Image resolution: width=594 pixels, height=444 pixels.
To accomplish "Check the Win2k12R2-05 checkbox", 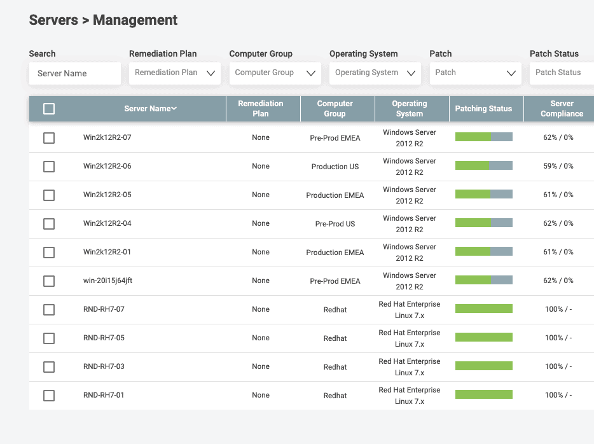I will pyautogui.click(x=49, y=195).
